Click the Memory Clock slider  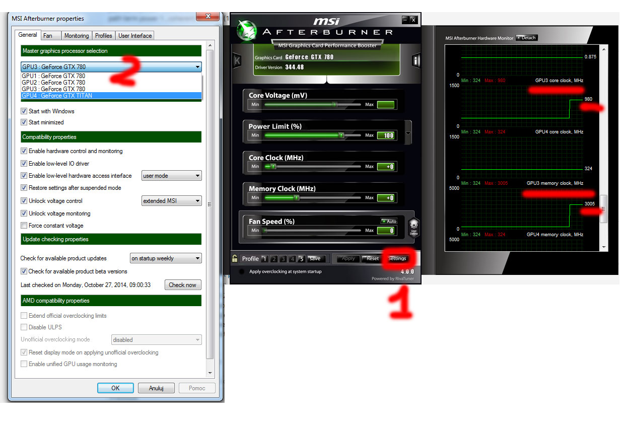pos(313,197)
